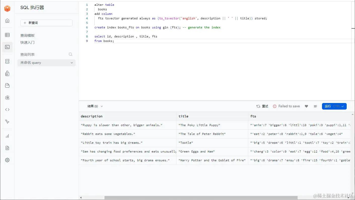
Task: Click horizontal scrollbar of results table
Action: [x=201, y=198]
